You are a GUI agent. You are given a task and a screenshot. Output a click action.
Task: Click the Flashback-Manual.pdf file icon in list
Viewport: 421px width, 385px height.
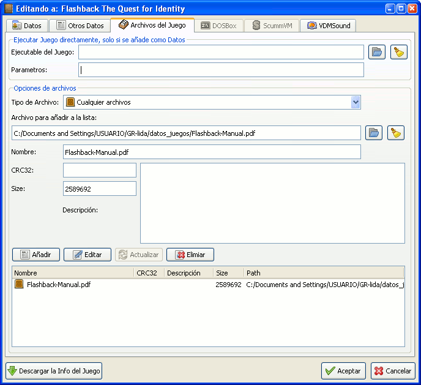pos(19,284)
